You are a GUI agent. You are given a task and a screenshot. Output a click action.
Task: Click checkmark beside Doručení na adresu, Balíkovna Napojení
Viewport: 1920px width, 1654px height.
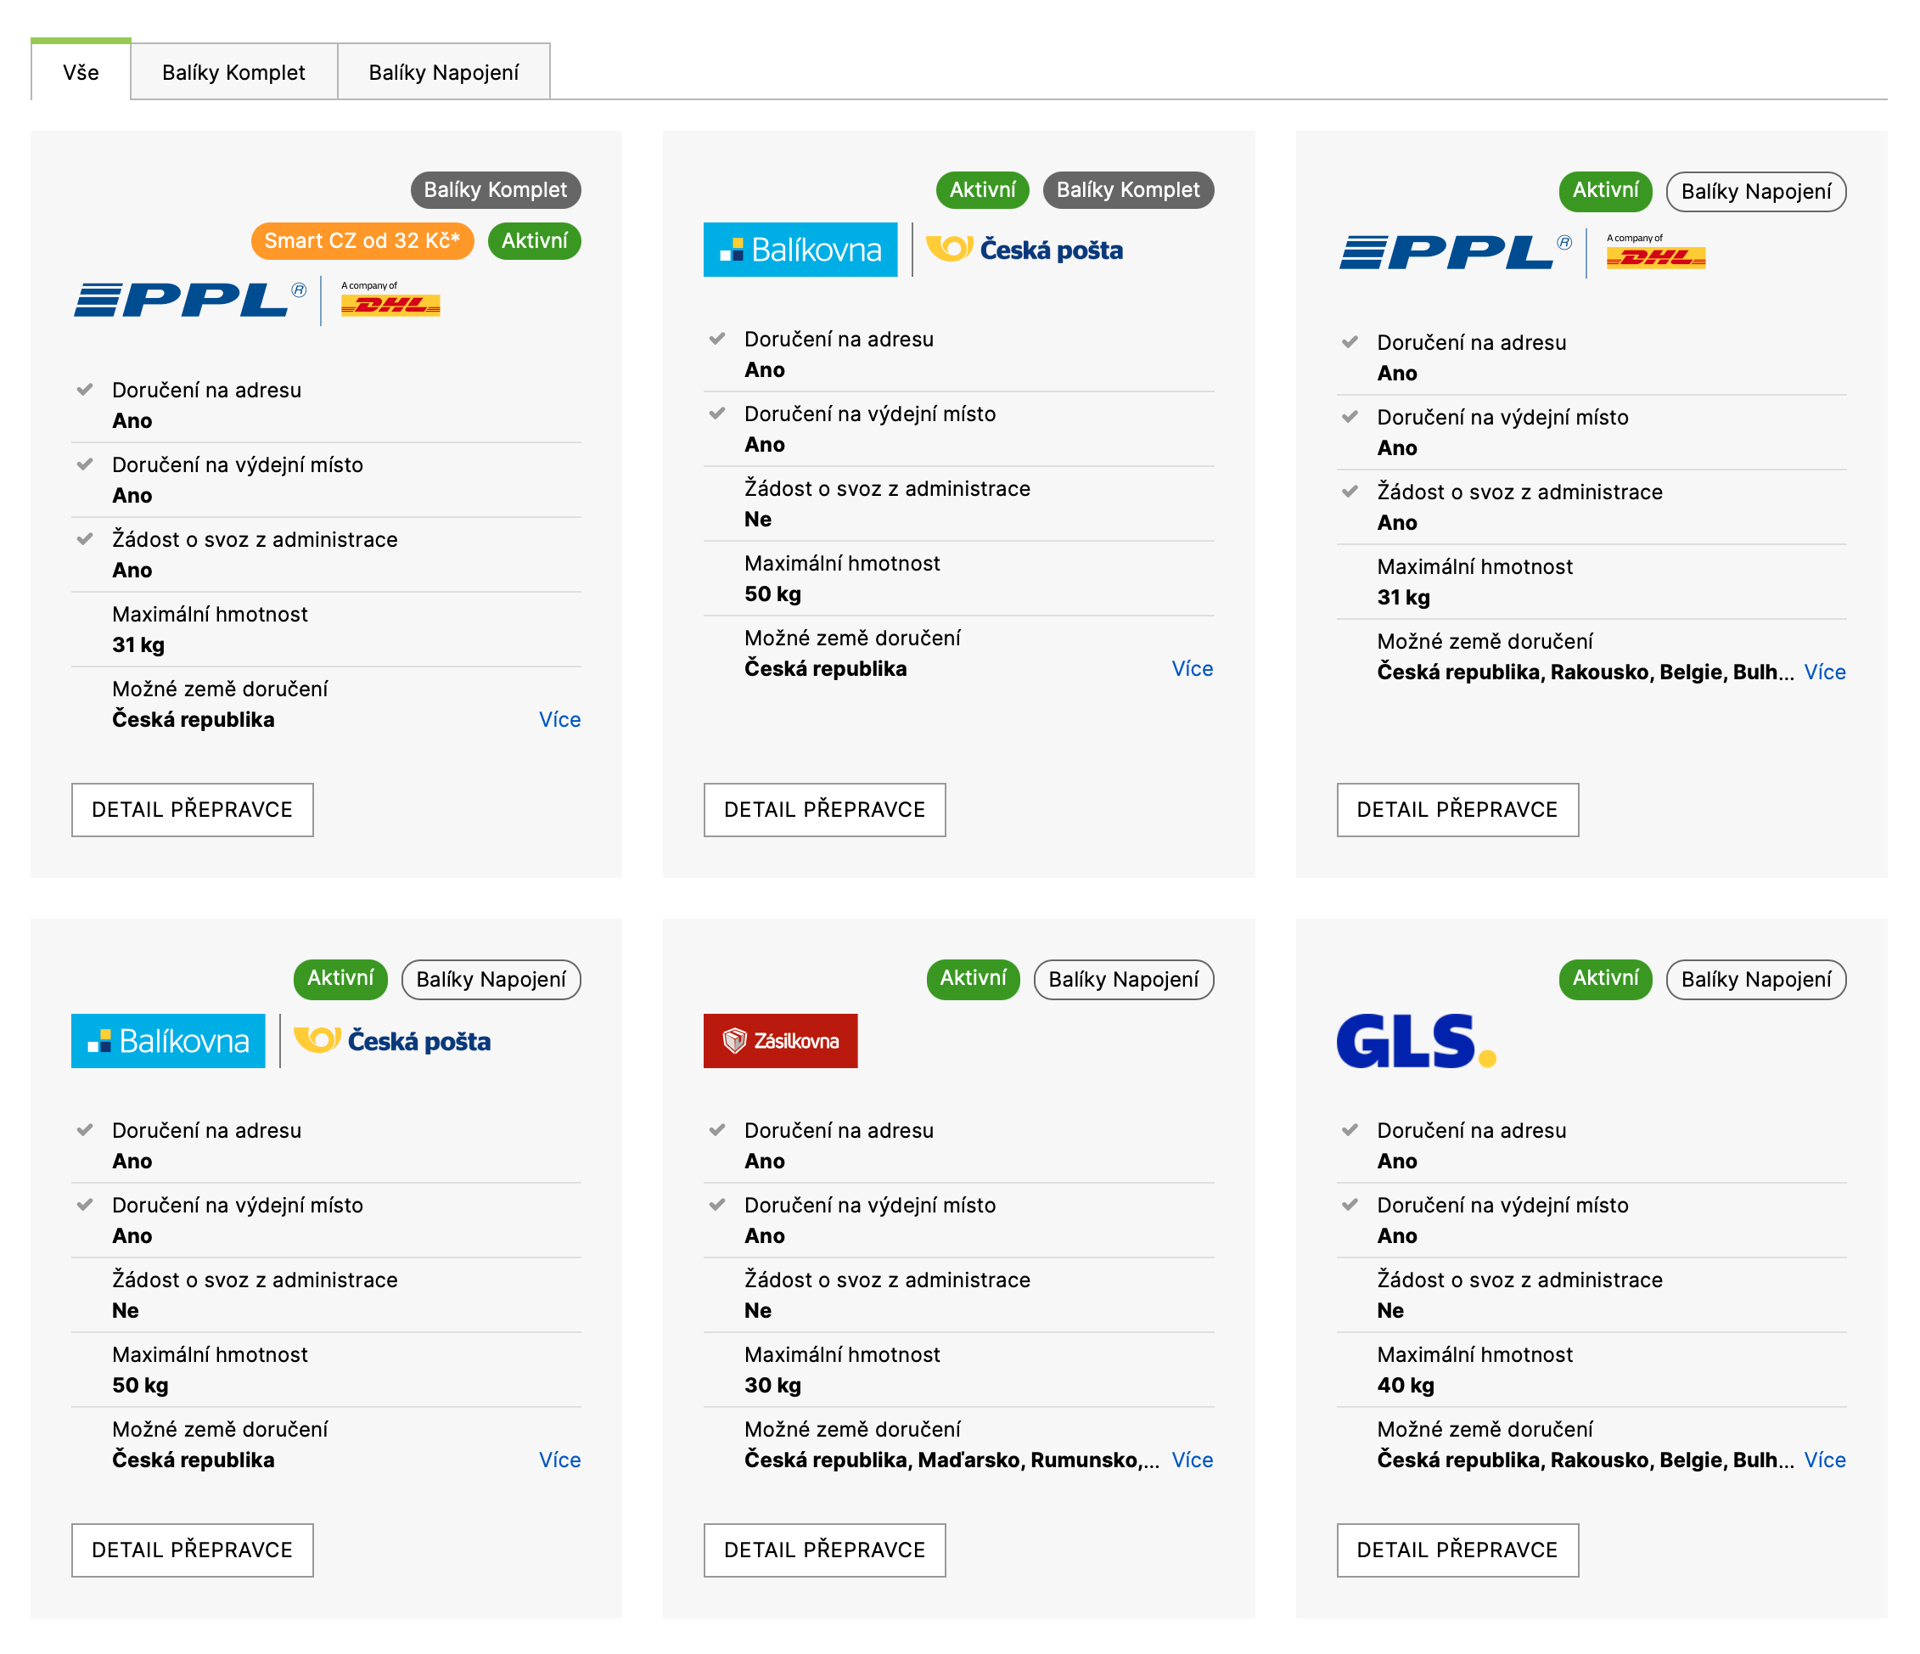pyautogui.click(x=84, y=1129)
